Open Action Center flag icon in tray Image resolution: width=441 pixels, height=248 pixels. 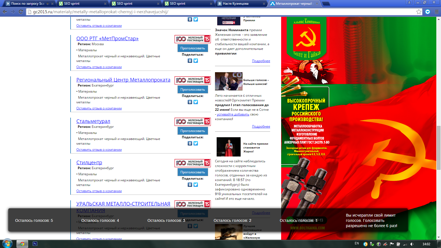[x=392, y=244]
